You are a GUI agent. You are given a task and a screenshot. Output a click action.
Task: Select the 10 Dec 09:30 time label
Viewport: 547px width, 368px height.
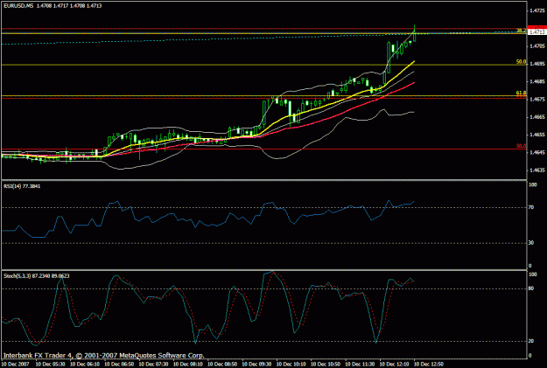pos(256,365)
